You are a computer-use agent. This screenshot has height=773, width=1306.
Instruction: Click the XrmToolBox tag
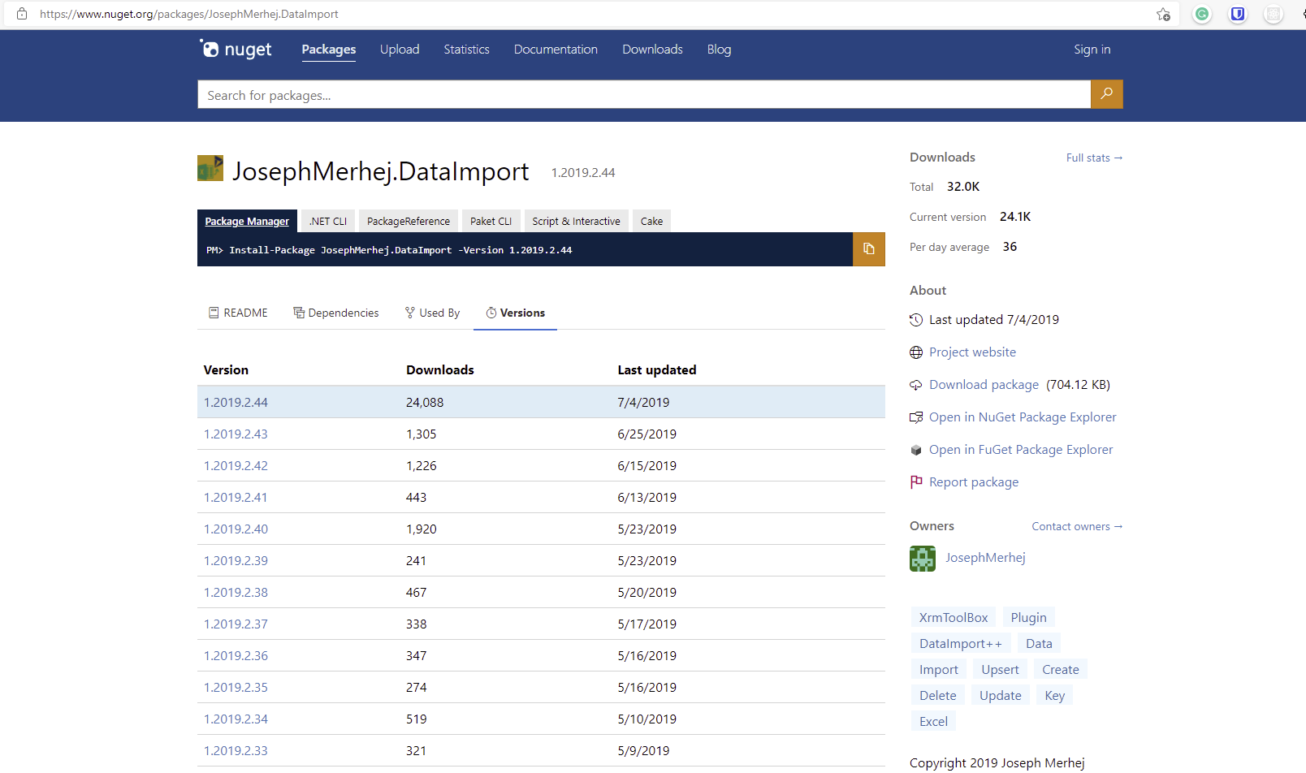(953, 617)
